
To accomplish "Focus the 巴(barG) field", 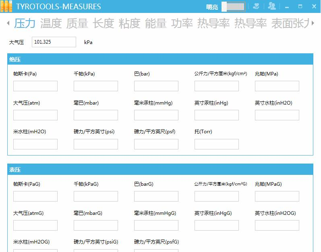I will [156, 196].
